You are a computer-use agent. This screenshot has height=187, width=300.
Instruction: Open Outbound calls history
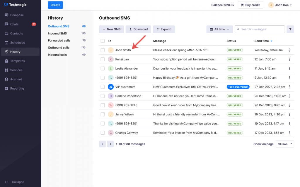coord(59,48)
